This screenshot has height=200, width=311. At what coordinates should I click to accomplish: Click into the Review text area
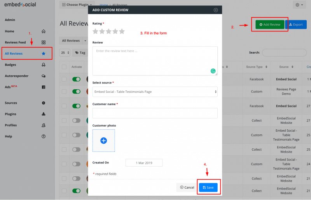click(155, 61)
